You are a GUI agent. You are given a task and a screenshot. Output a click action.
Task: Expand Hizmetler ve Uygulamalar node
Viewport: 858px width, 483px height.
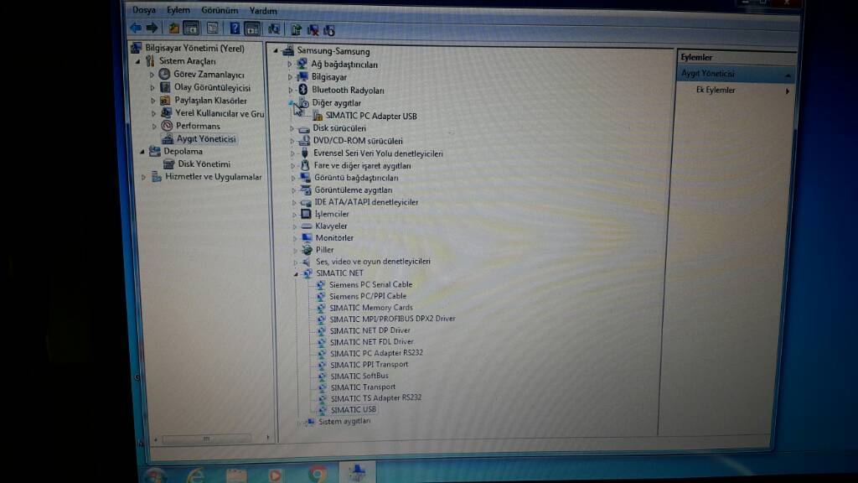[x=143, y=178]
